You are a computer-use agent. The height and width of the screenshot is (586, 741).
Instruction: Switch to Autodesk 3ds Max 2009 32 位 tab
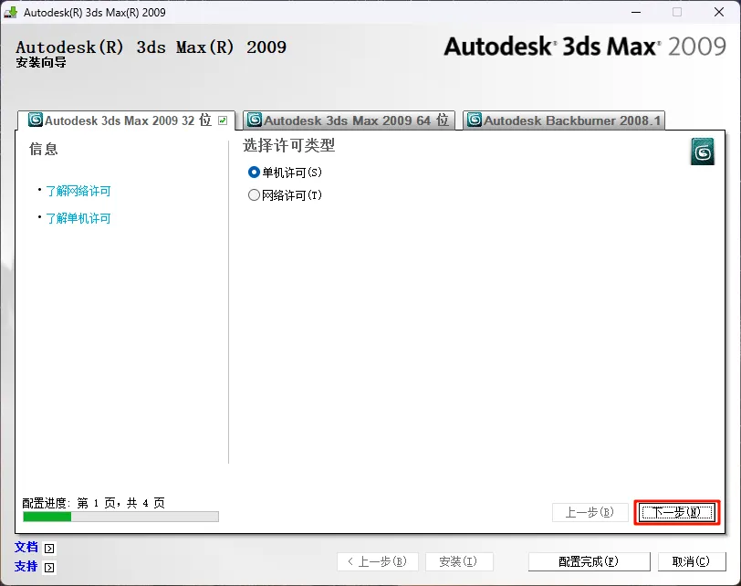point(126,120)
